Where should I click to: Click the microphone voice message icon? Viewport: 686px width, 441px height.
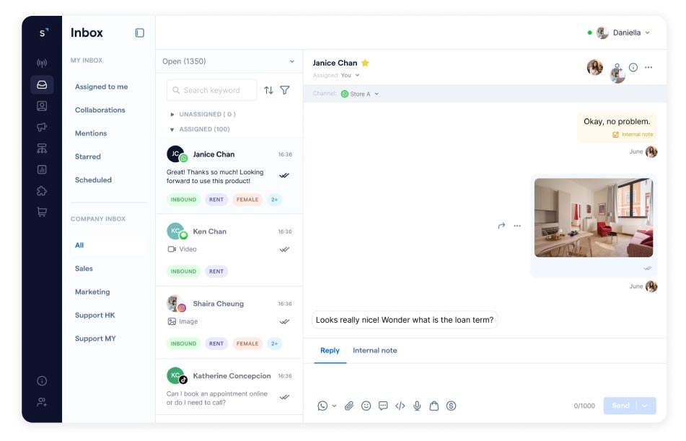coord(417,406)
